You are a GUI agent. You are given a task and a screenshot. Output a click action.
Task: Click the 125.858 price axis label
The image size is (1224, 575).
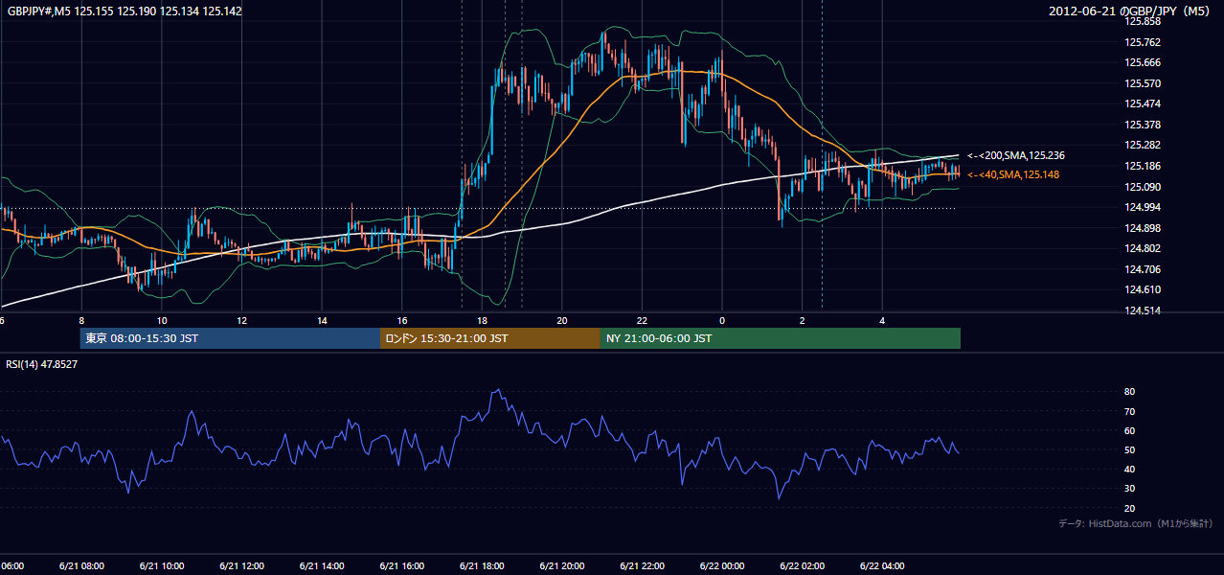(1144, 21)
